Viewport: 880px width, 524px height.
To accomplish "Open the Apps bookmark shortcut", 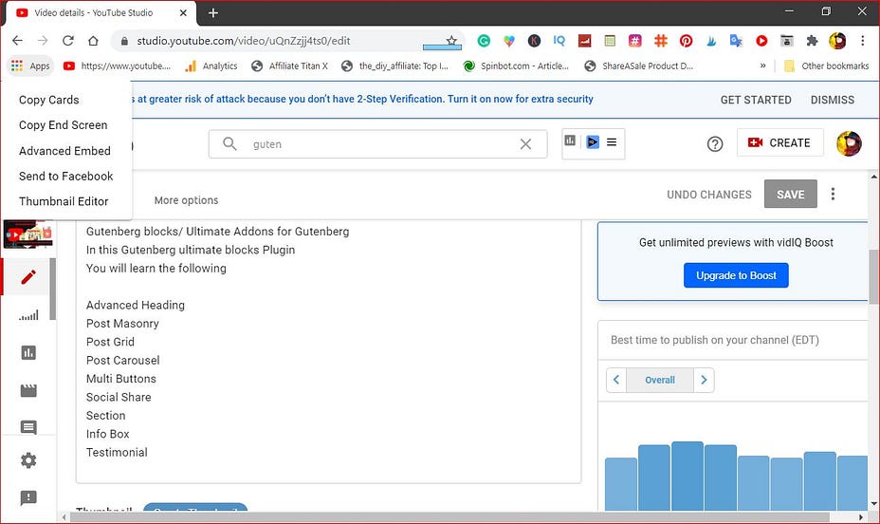I will click(x=31, y=65).
